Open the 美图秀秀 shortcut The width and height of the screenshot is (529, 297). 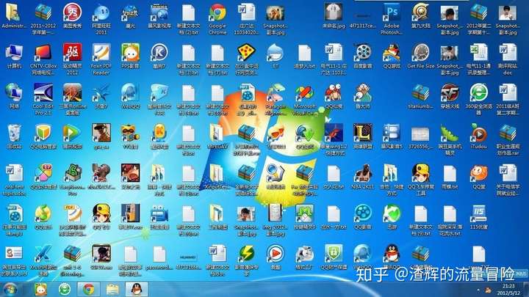click(72, 12)
